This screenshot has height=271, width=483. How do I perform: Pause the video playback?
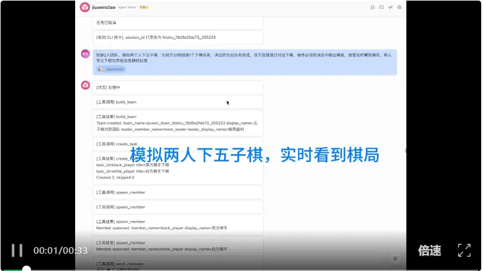pyautogui.click(x=17, y=250)
